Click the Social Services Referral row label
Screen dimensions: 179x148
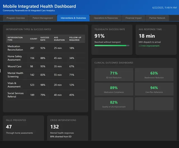pyautogui.click(x=16, y=95)
